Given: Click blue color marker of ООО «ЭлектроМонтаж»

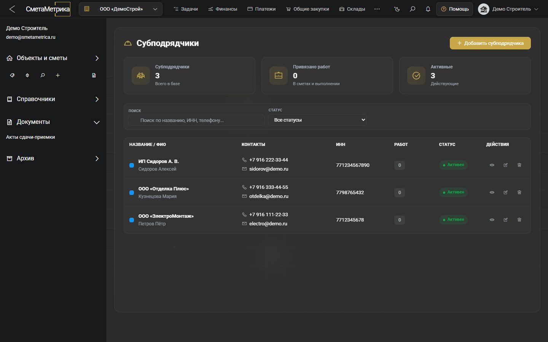Looking at the screenshot, I should tap(132, 220).
